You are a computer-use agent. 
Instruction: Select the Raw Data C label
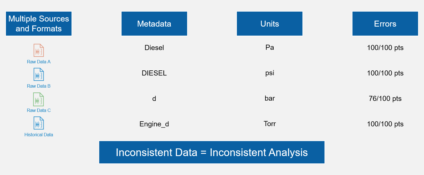pyautogui.click(x=39, y=110)
